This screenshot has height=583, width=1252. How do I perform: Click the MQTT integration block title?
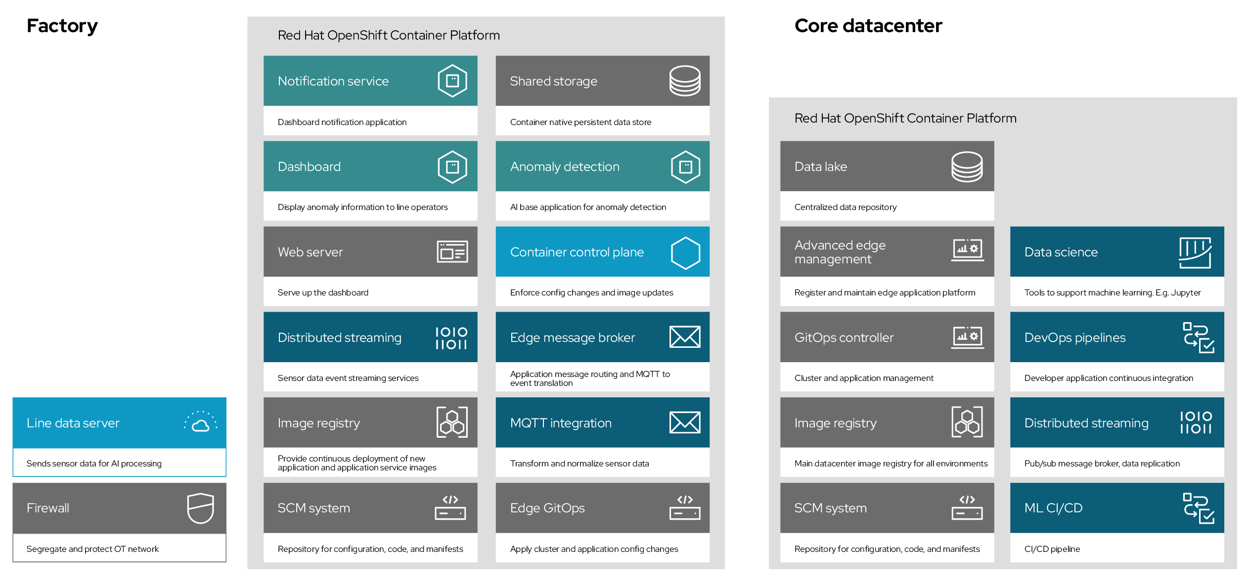(x=561, y=423)
